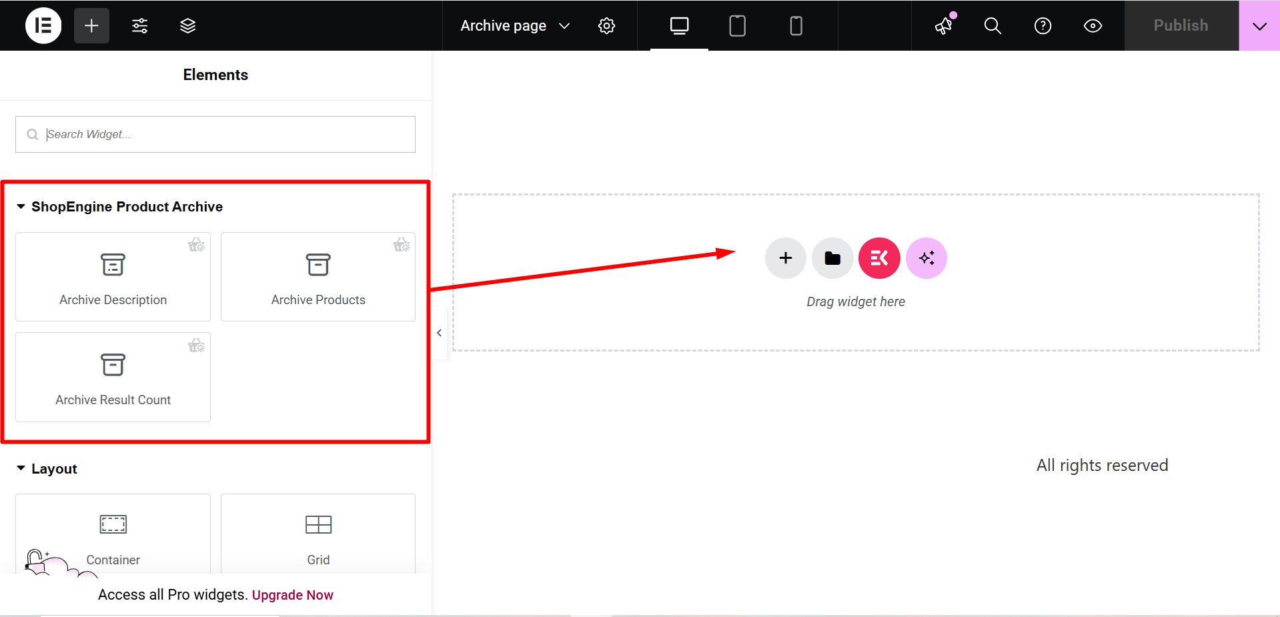Collapse the ShopEngine Product Archive section
This screenshot has height=617, width=1280.
[x=120, y=207]
